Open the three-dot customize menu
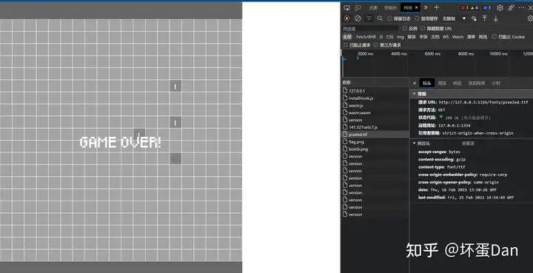 (x=521, y=7)
